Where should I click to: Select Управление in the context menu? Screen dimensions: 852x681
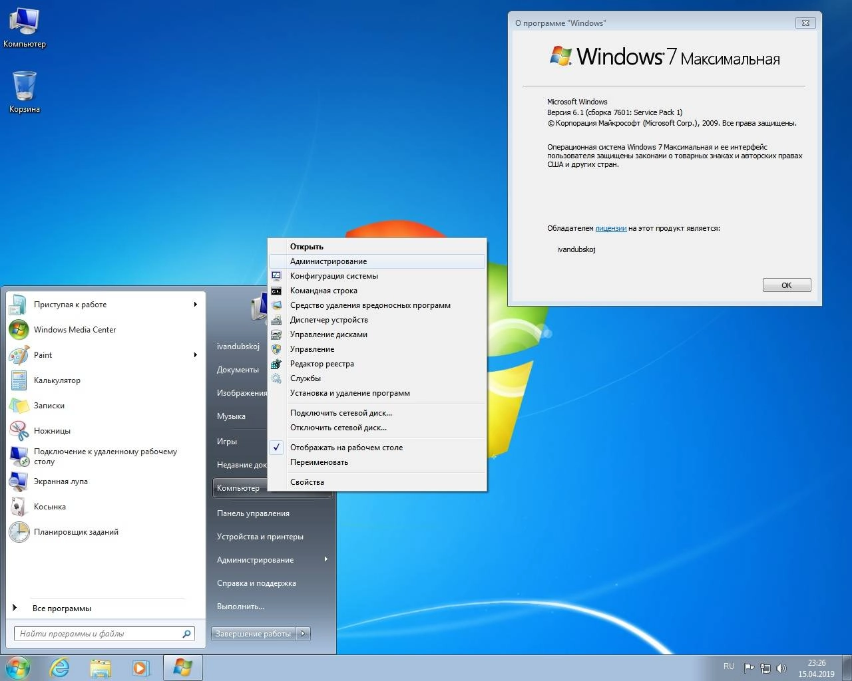point(377,349)
